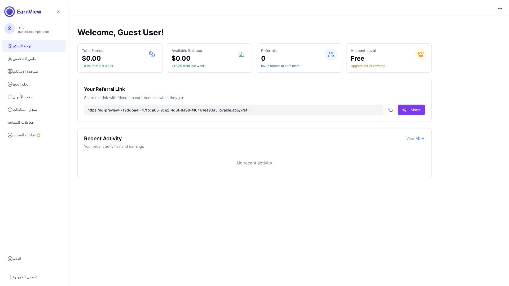
Task: Click the lifebuoy support icon
Action: pyautogui.click(x=10, y=259)
